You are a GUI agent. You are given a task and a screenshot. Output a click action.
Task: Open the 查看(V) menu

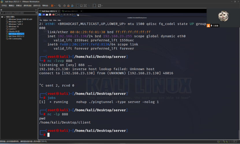[x=19, y=6]
